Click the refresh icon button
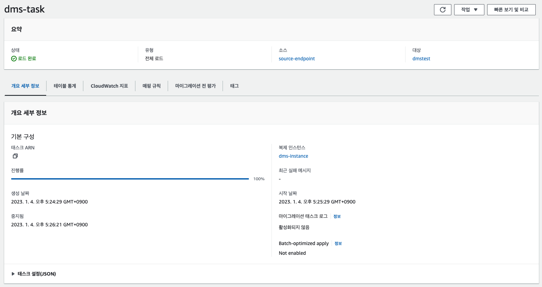This screenshot has width=542, height=287. (x=442, y=10)
